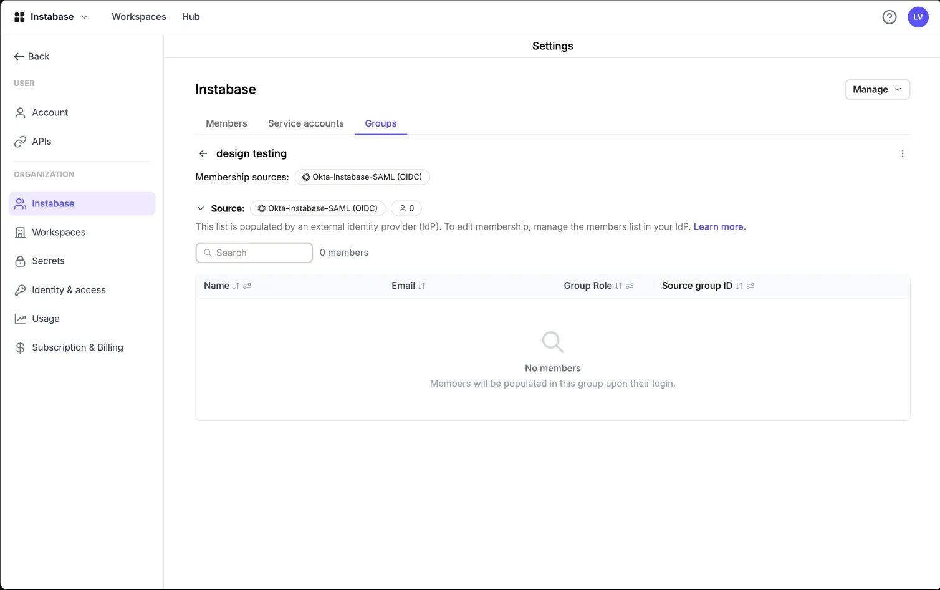Open Account settings in sidebar
Viewport: 940px width, 590px height.
82,113
